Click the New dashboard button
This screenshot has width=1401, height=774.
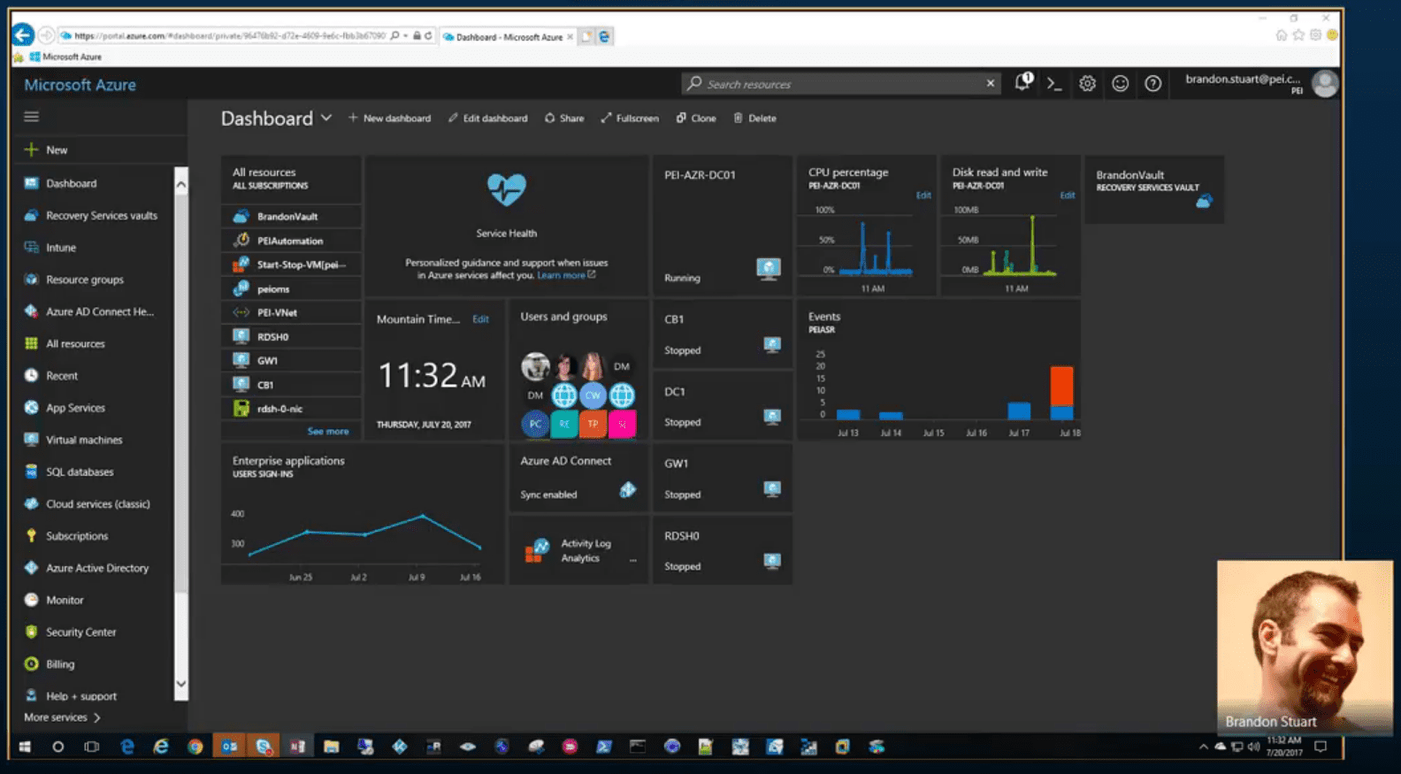coord(389,118)
